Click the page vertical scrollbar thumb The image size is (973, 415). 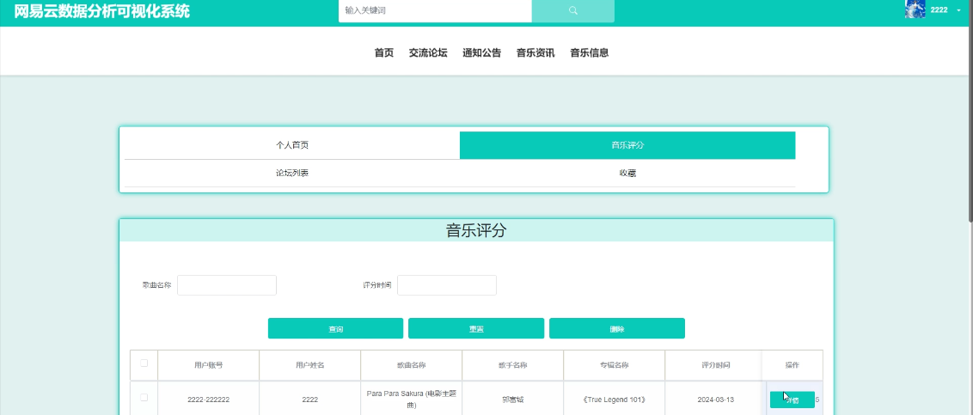coord(970,110)
